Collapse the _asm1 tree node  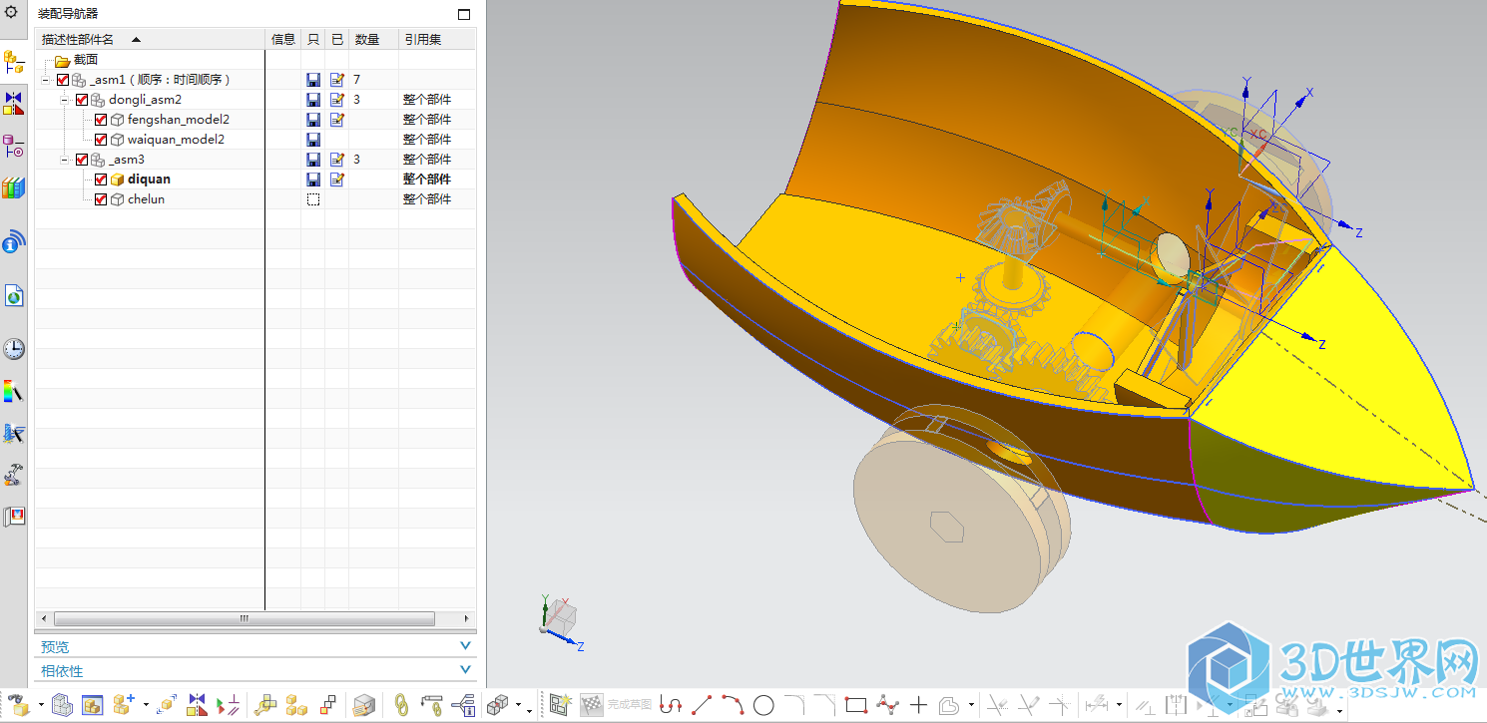(x=46, y=80)
